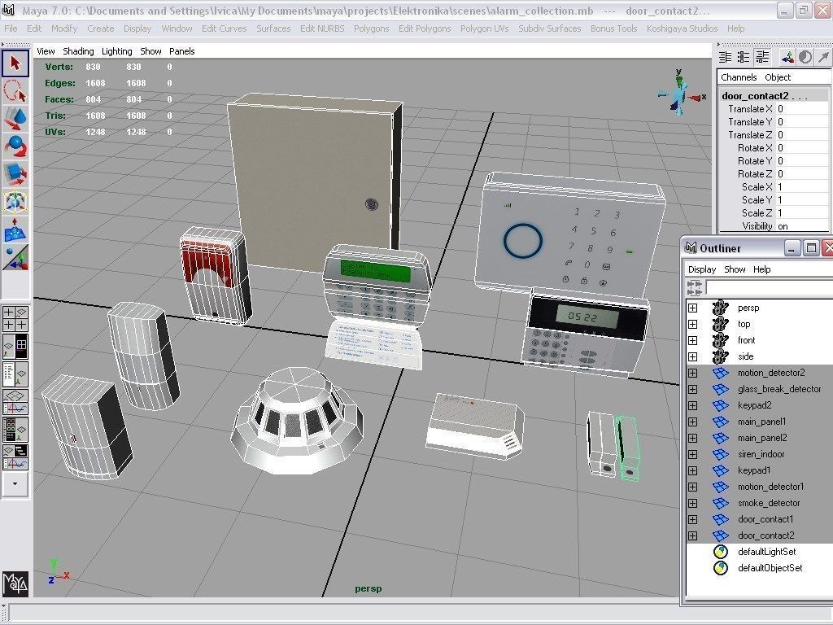Activate the Rotate tool sphere icon
833x625 pixels.
[15, 146]
